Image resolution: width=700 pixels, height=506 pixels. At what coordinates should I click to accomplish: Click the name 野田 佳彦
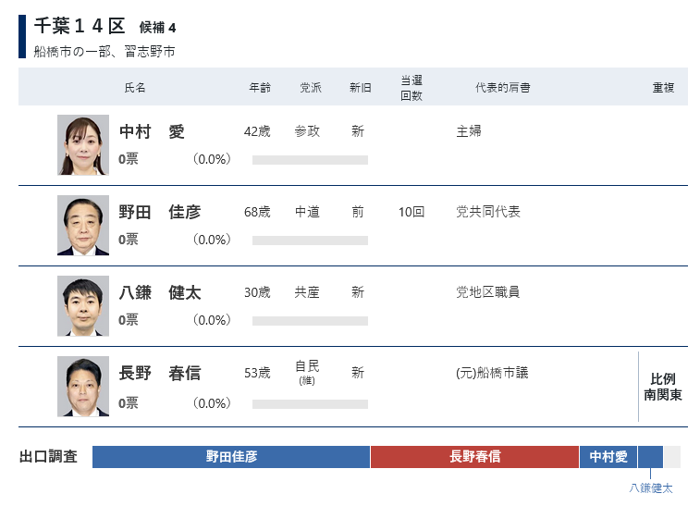point(160,213)
